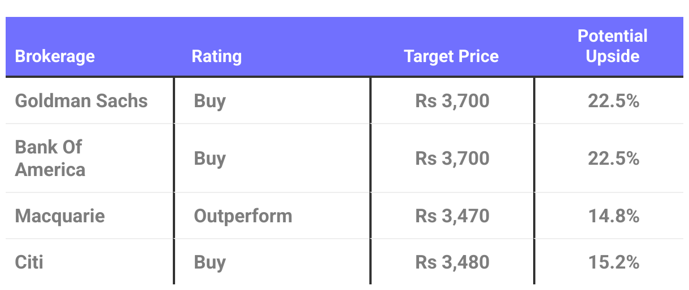The width and height of the screenshot is (689, 290).
Task: Click Bank Of America Buy rating
Action: pyautogui.click(x=210, y=159)
